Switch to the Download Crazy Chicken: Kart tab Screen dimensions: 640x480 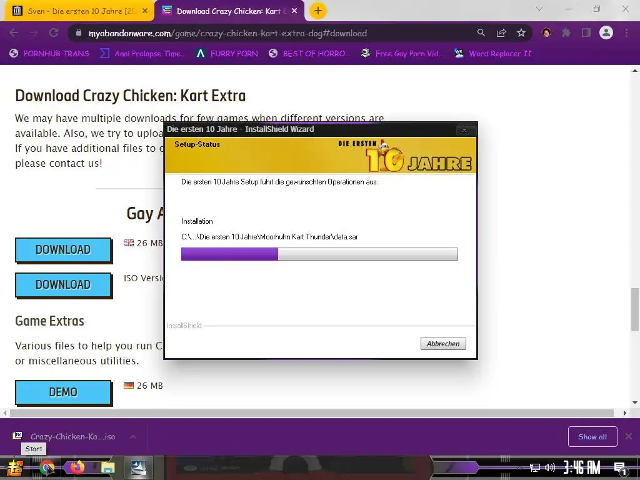pyautogui.click(x=229, y=11)
